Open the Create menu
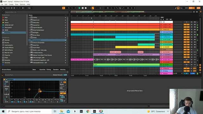 [11, 4]
